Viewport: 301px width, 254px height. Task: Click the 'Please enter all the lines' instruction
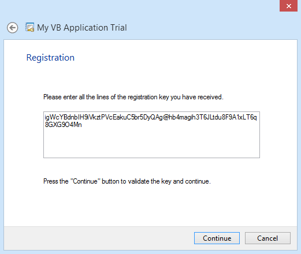[x=133, y=97]
